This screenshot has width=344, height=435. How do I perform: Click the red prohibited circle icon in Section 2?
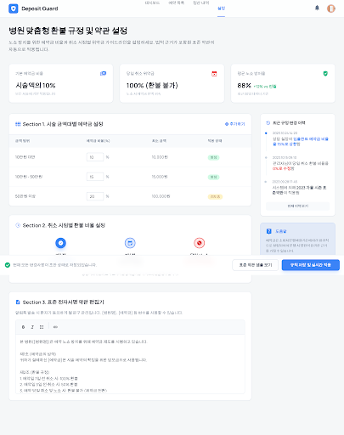200,243
